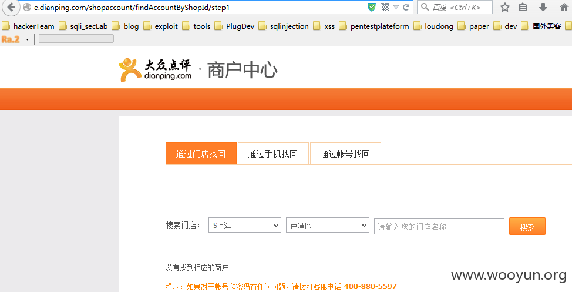Image resolution: width=572 pixels, height=292 pixels.
Task: Switch to the 通过帐号找回 tab
Action: pyautogui.click(x=345, y=153)
